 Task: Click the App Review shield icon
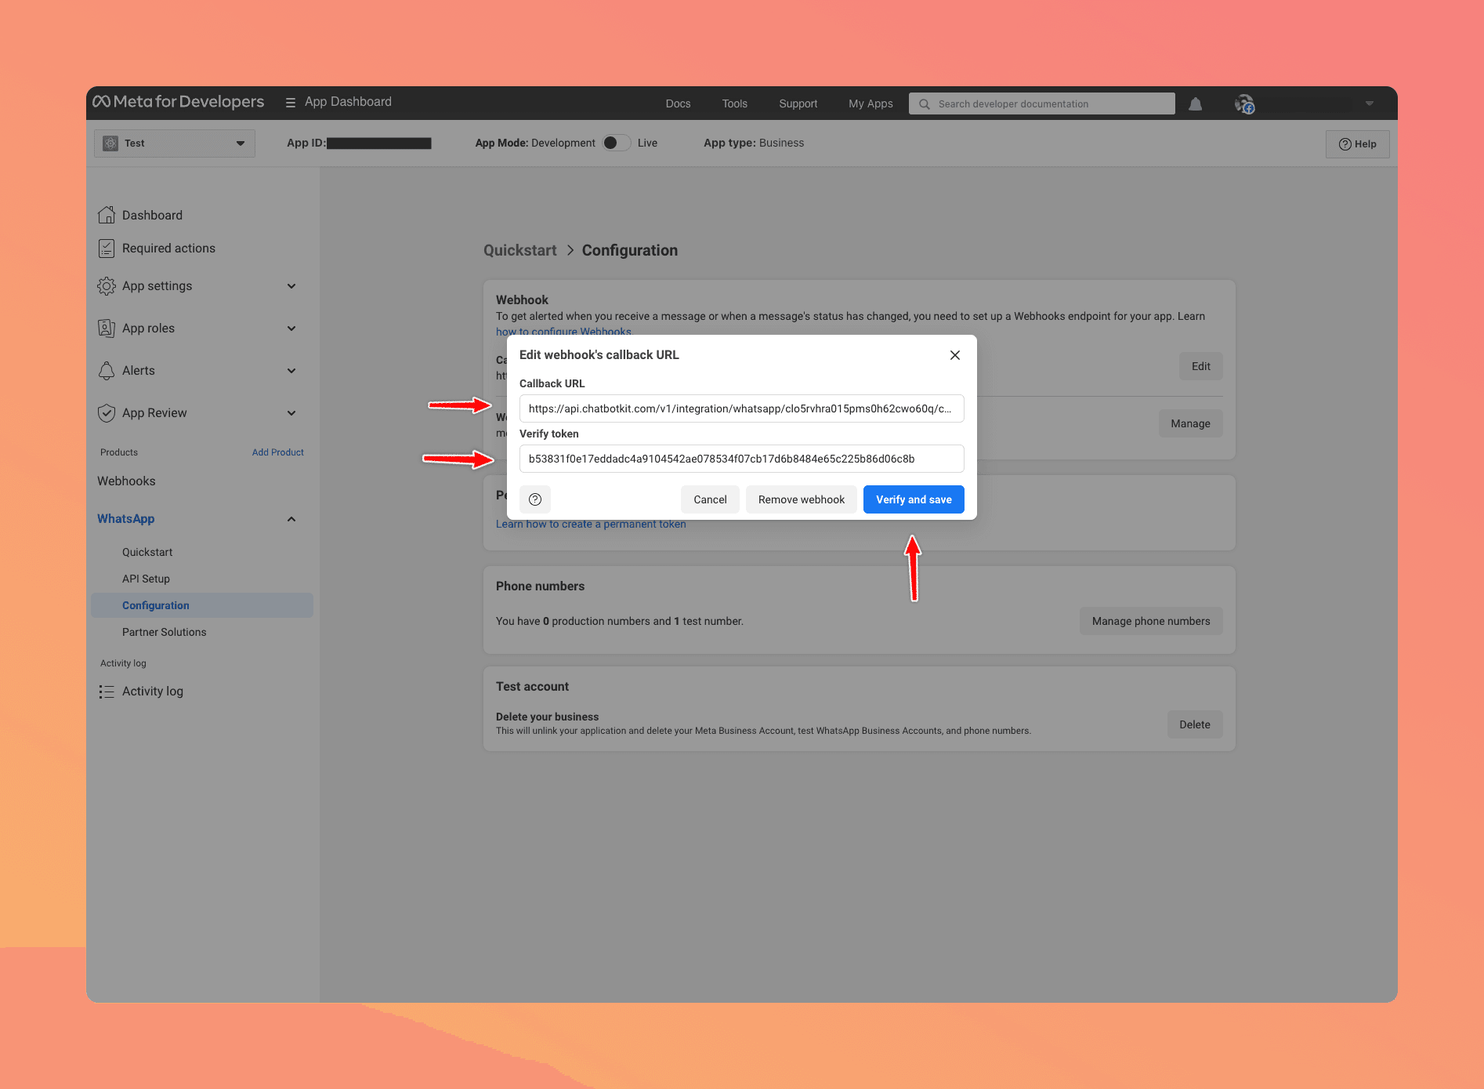107,413
